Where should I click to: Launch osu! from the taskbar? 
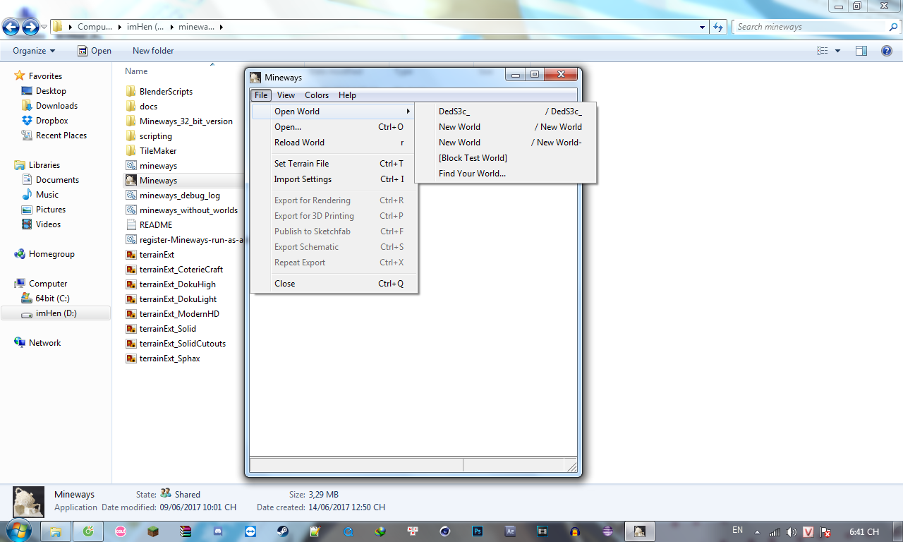pos(121,531)
